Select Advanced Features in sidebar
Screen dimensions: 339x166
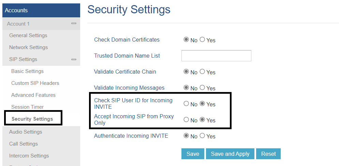point(33,95)
